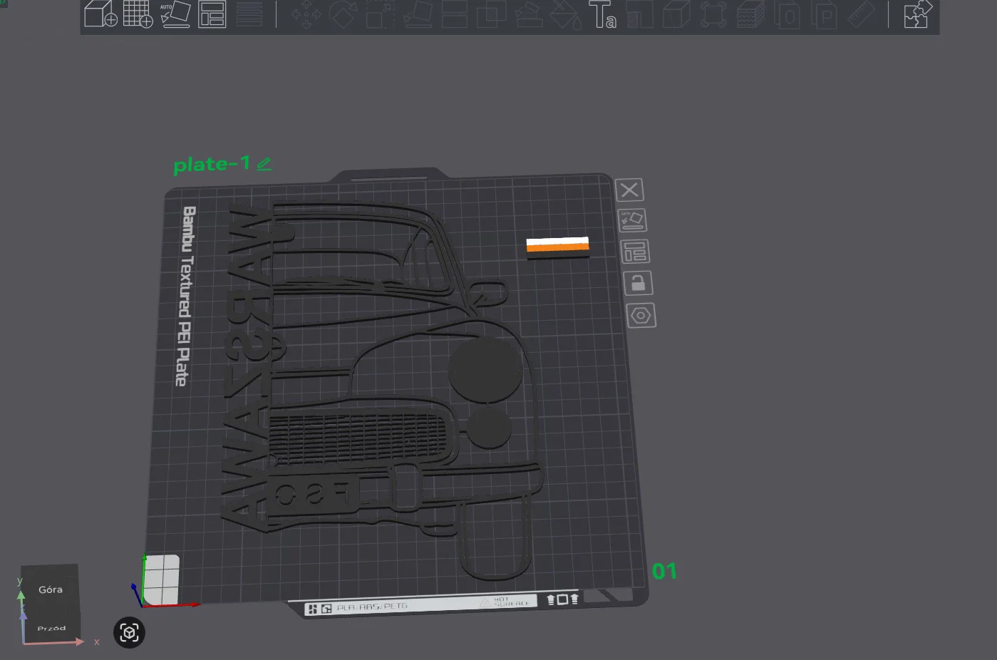Select the Move tool with four arrows

[x=306, y=14]
